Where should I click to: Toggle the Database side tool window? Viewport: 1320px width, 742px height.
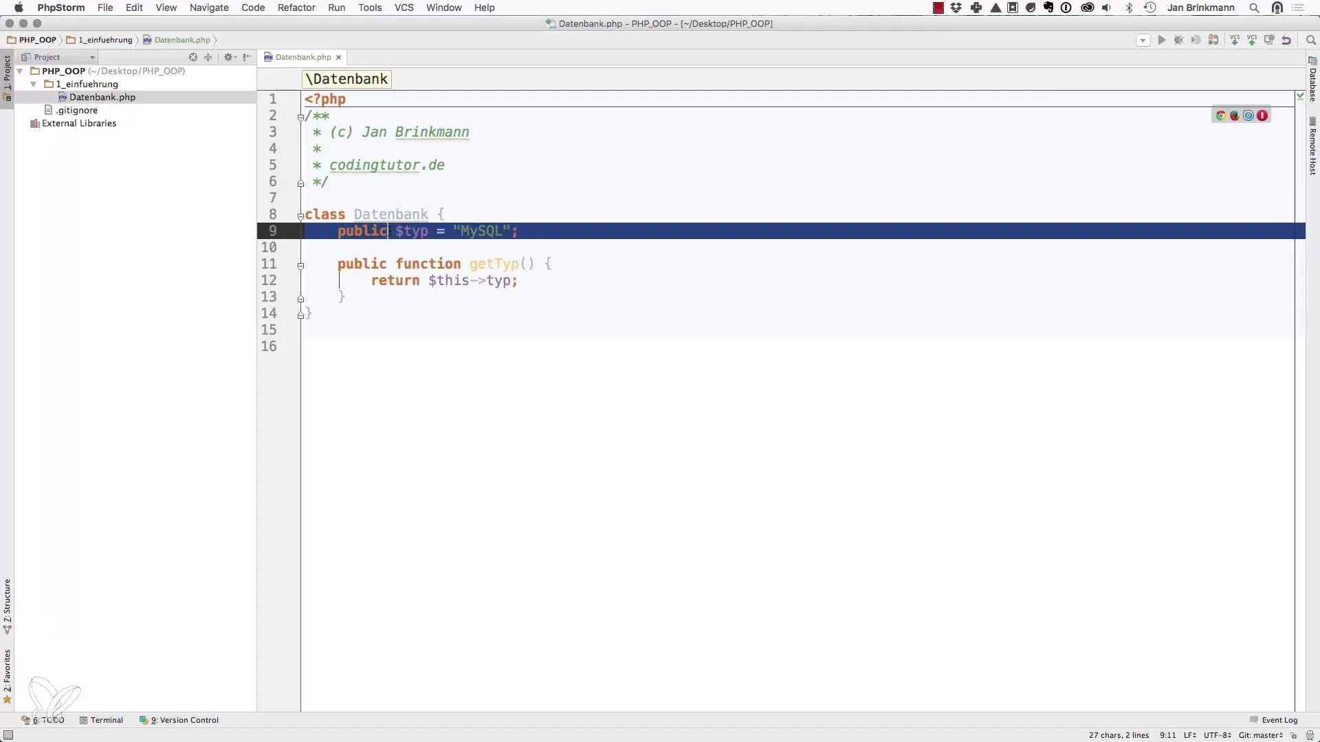pos(1312,79)
